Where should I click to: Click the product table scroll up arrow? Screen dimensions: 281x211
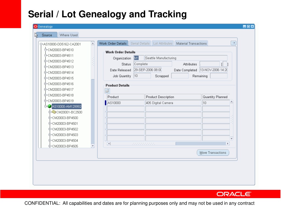tap(232, 102)
